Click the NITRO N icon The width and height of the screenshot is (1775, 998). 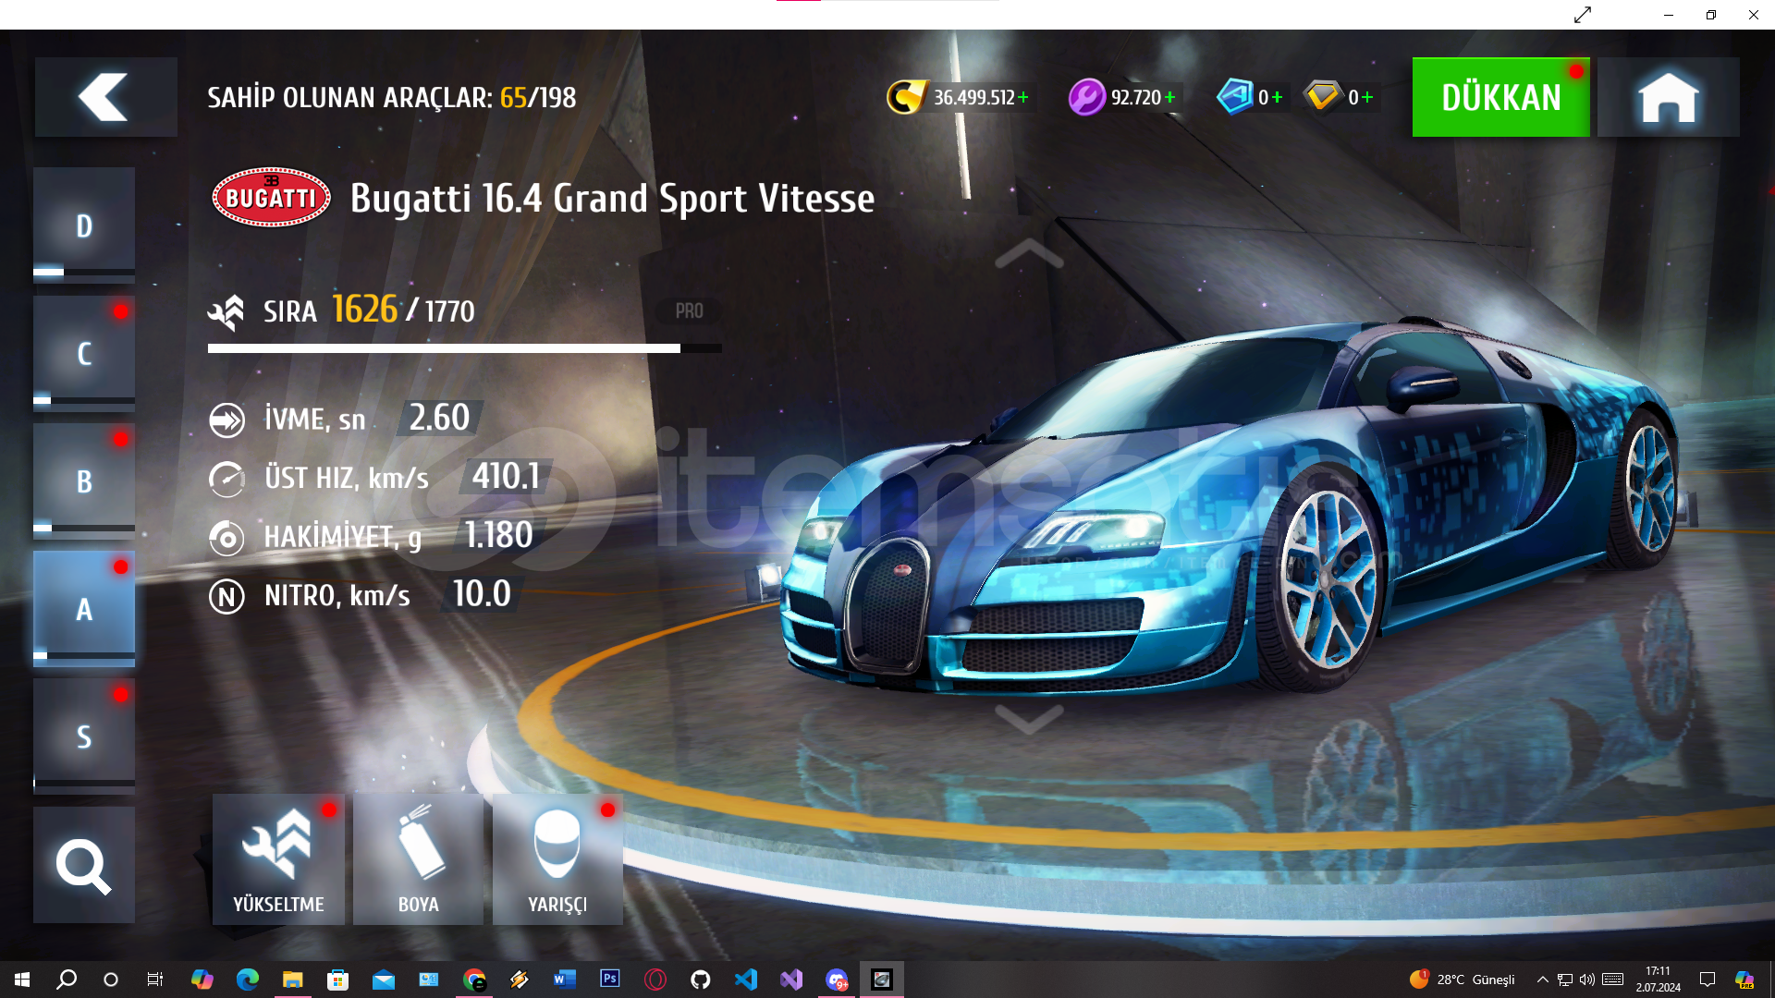click(x=226, y=596)
